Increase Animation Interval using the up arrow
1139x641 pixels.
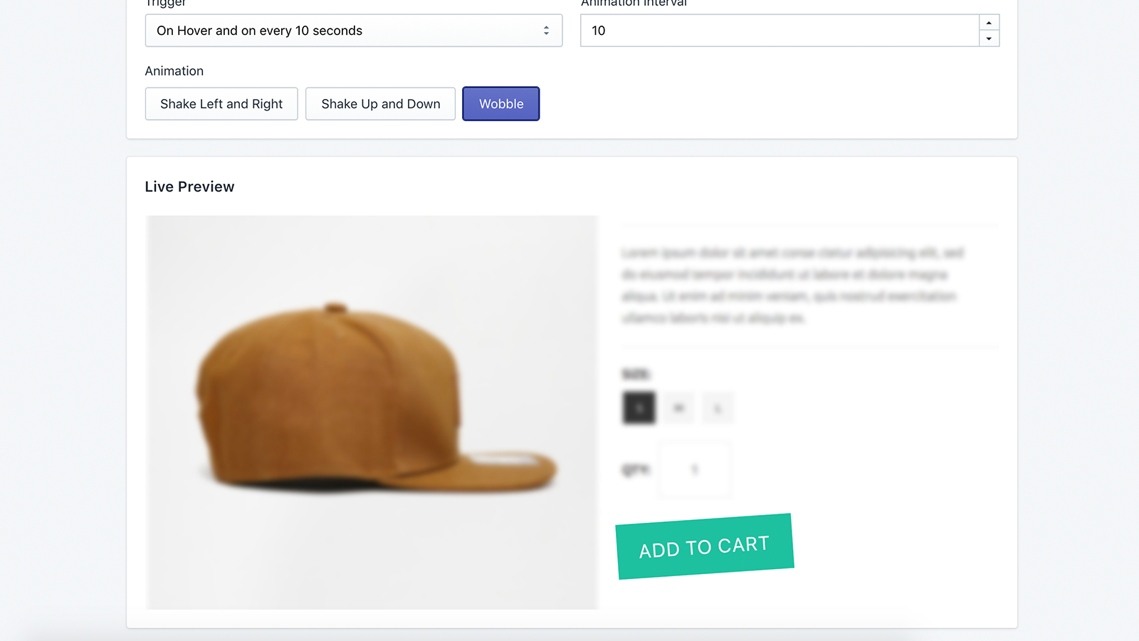(990, 22)
